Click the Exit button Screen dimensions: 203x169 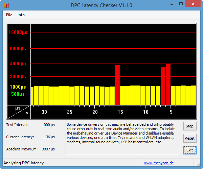point(190,150)
